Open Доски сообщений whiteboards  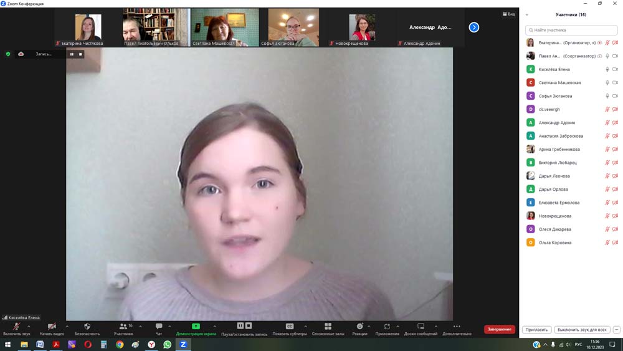tap(421, 326)
